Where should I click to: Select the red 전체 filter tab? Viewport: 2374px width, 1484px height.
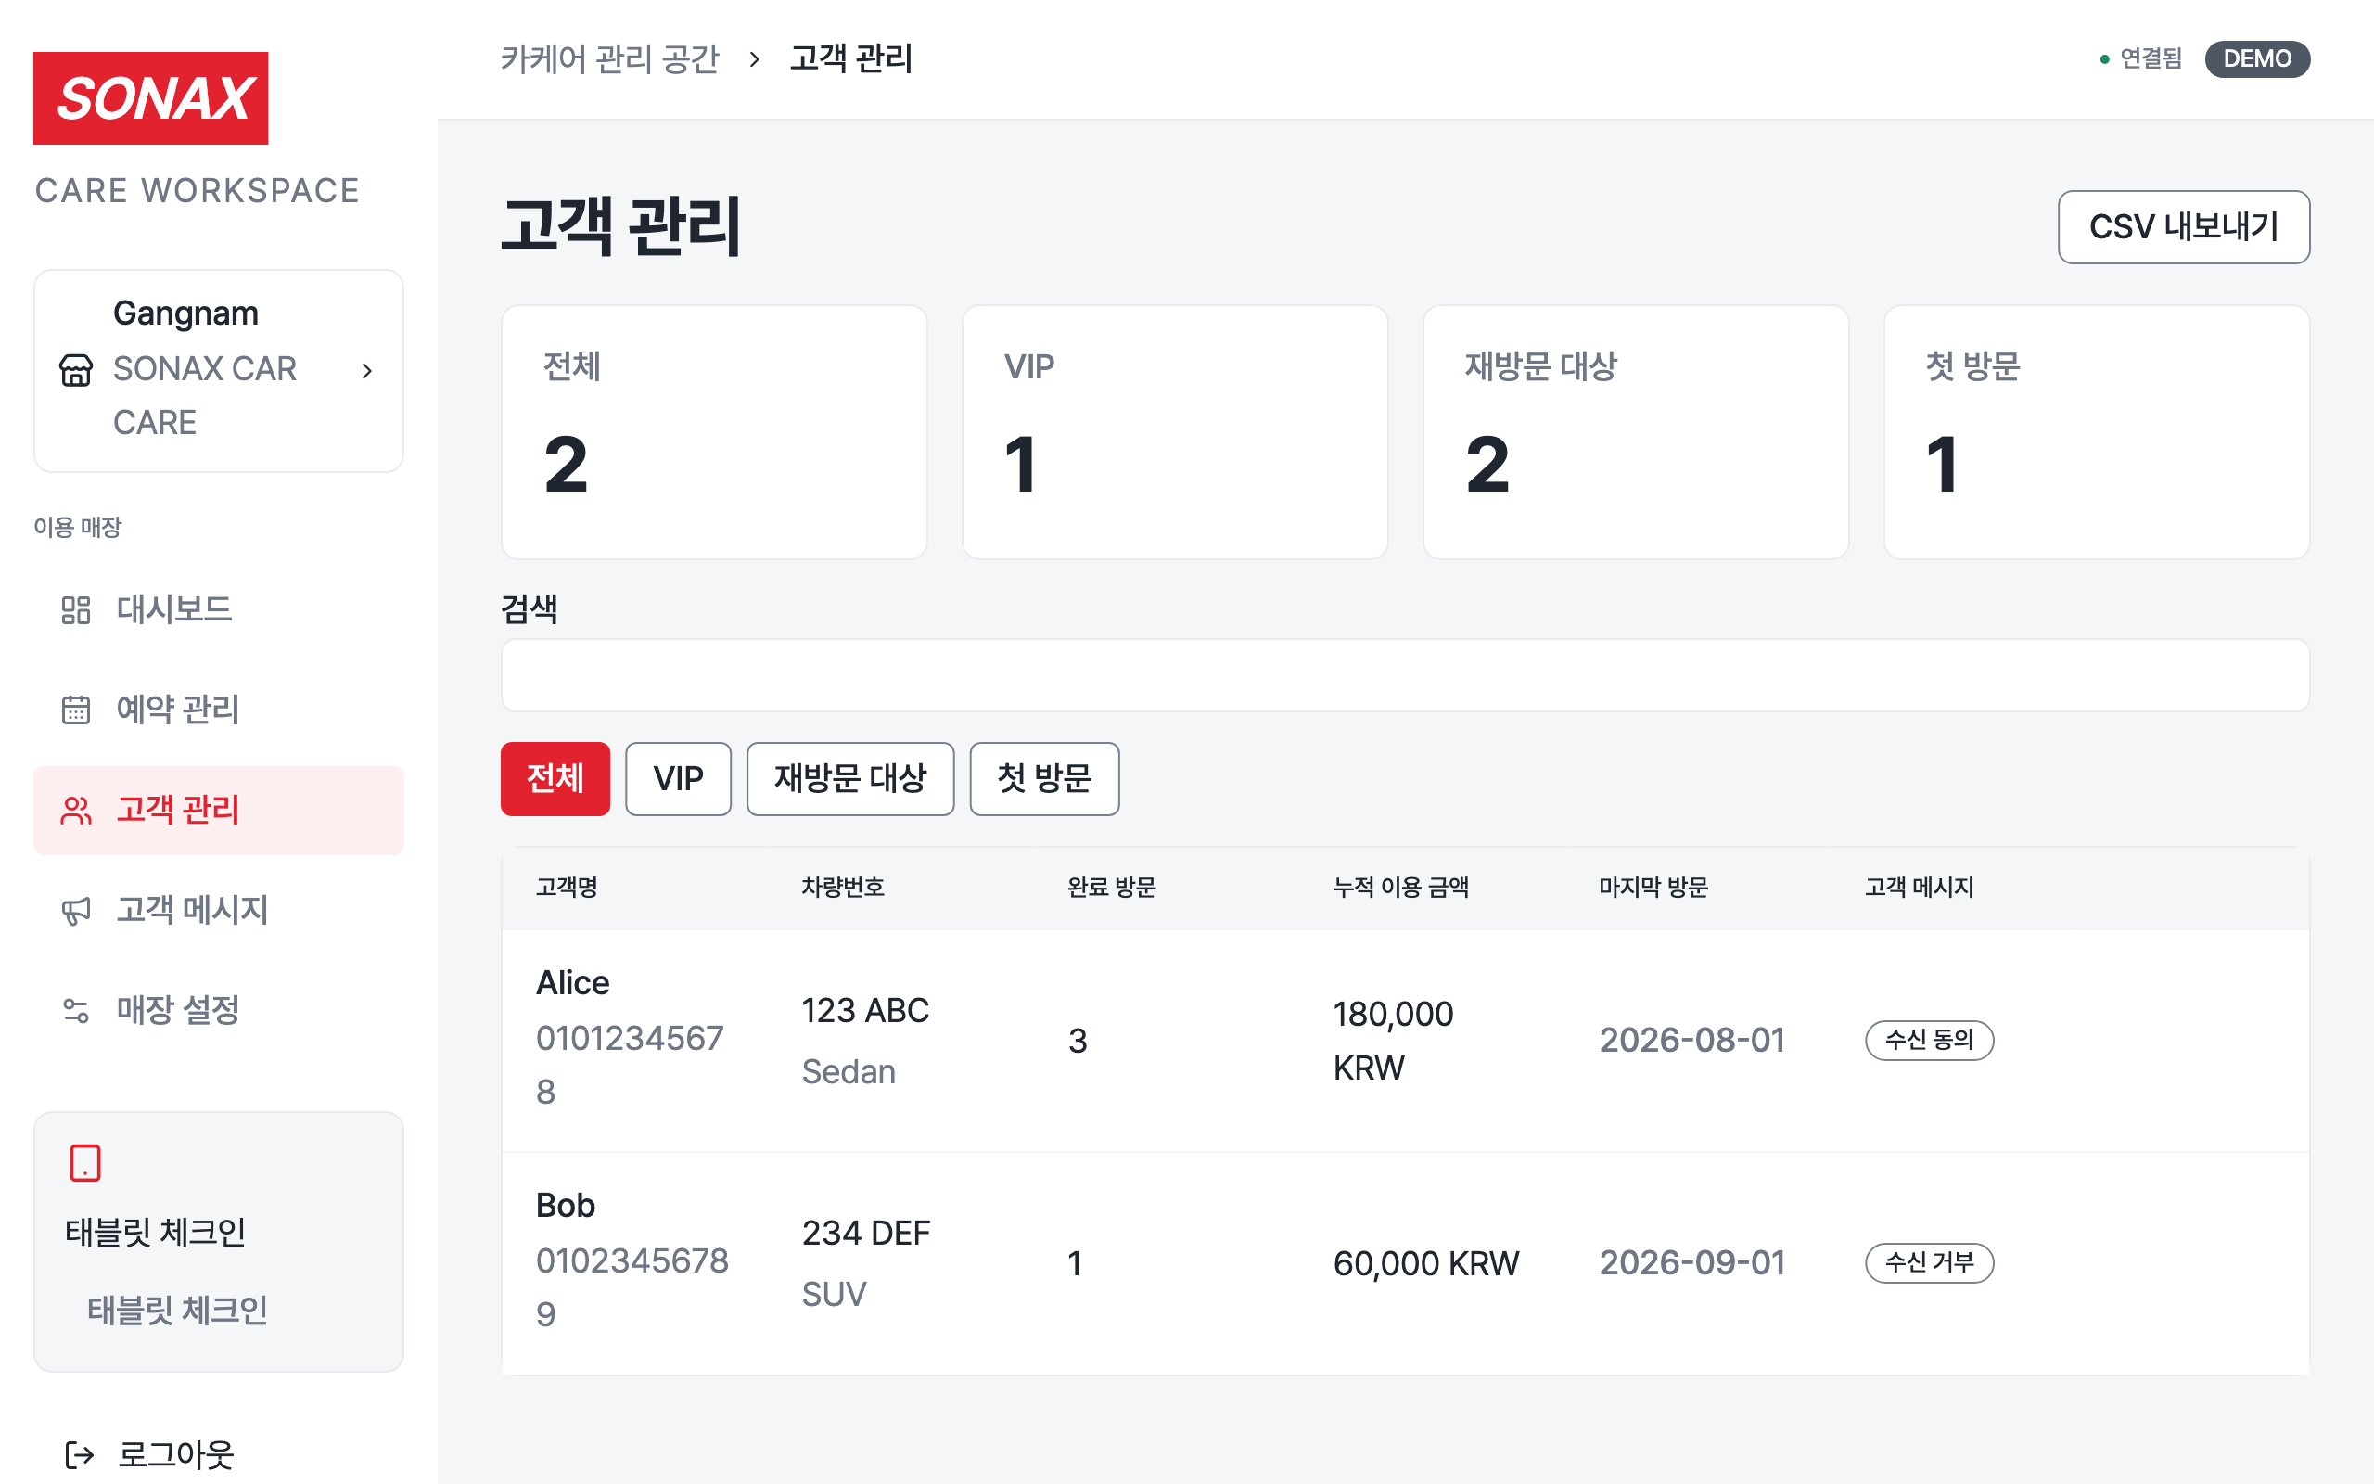555,778
